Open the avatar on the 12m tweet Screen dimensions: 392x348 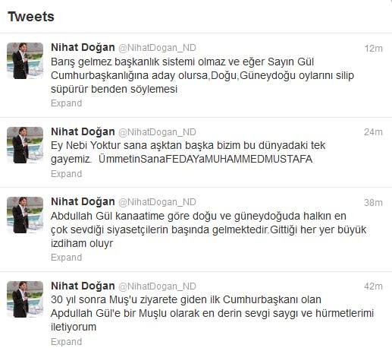[25, 61]
